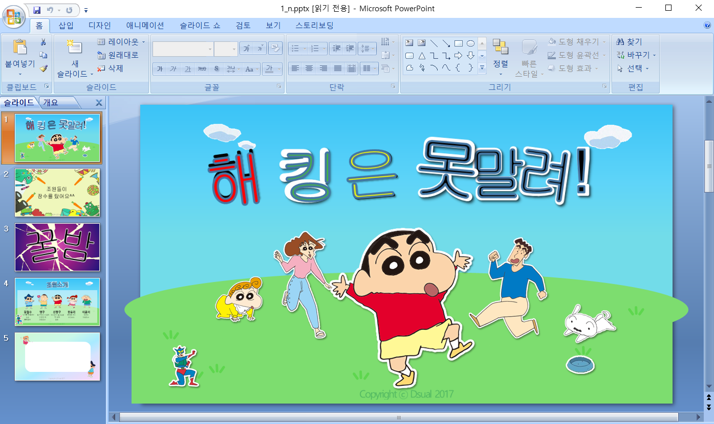Open the 정렬 arrange dropdown

pos(501,57)
